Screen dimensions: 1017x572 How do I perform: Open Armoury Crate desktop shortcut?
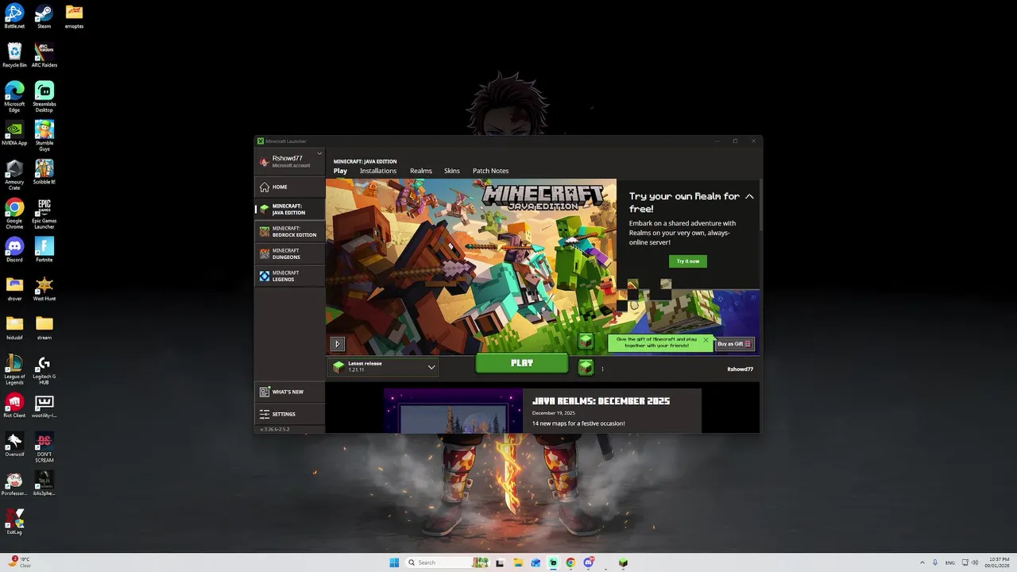coord(14,175)
